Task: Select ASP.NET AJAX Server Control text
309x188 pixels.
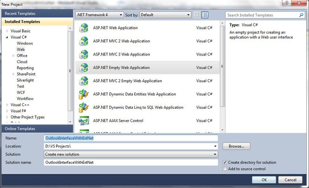Action: pos(118,121)
